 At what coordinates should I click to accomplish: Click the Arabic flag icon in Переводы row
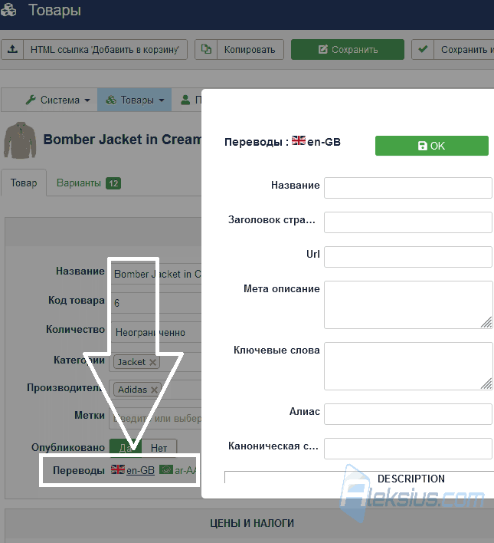tap(166, 469)
